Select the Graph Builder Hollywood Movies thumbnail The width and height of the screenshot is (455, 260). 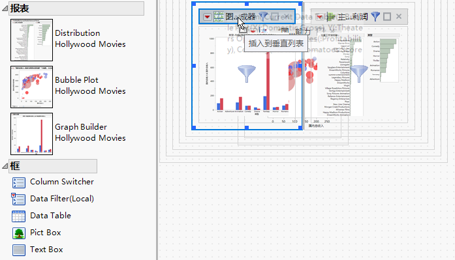(31, 134)
